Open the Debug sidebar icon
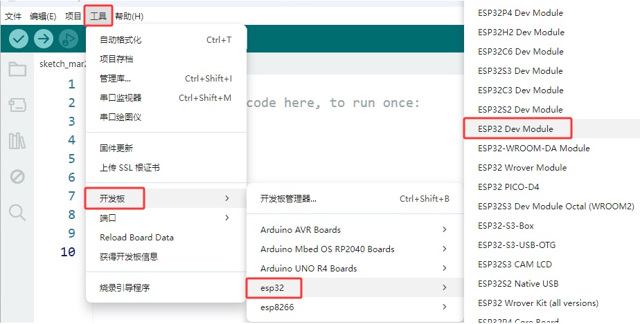640x324 pixels. [x=17, y=177]
